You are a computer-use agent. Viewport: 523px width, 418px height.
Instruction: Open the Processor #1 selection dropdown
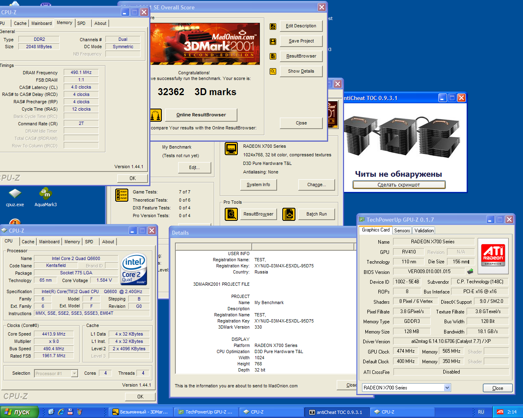(74, 374)
